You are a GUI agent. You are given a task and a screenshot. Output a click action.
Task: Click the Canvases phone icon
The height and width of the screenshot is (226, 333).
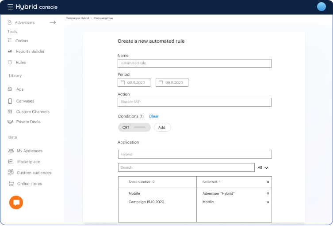coord(10,101)
